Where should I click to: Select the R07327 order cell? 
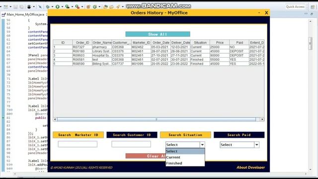82,47
